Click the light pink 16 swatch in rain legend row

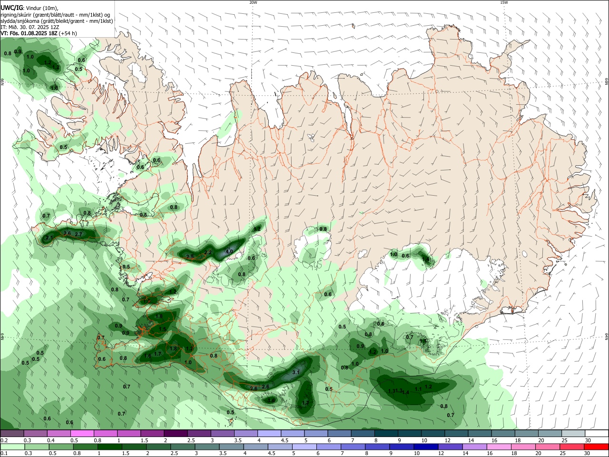499,447
